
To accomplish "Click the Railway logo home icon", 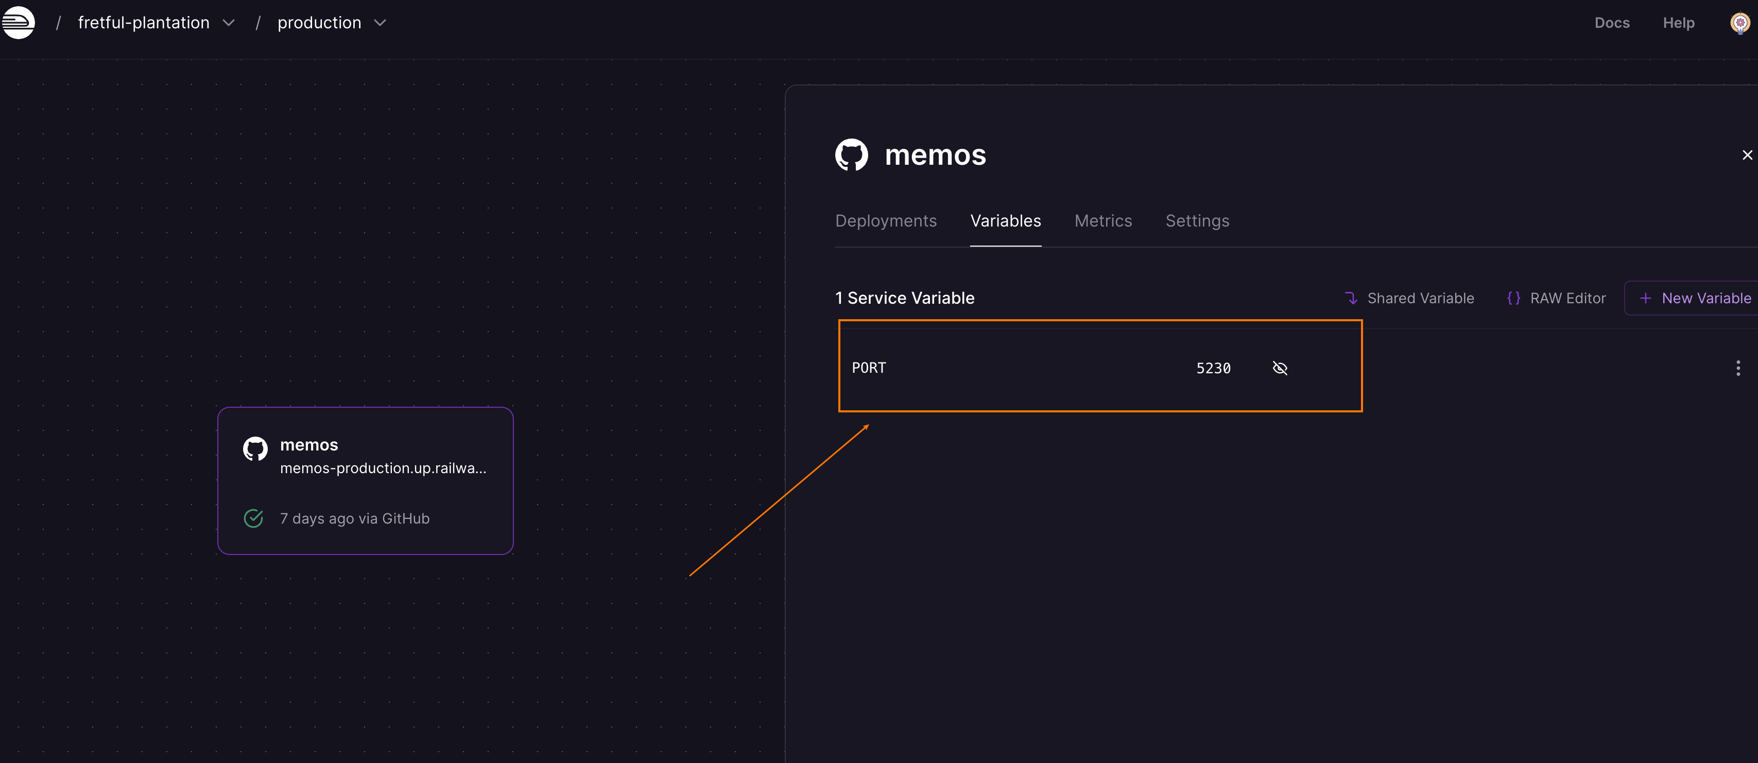I will tap(19, 23).
